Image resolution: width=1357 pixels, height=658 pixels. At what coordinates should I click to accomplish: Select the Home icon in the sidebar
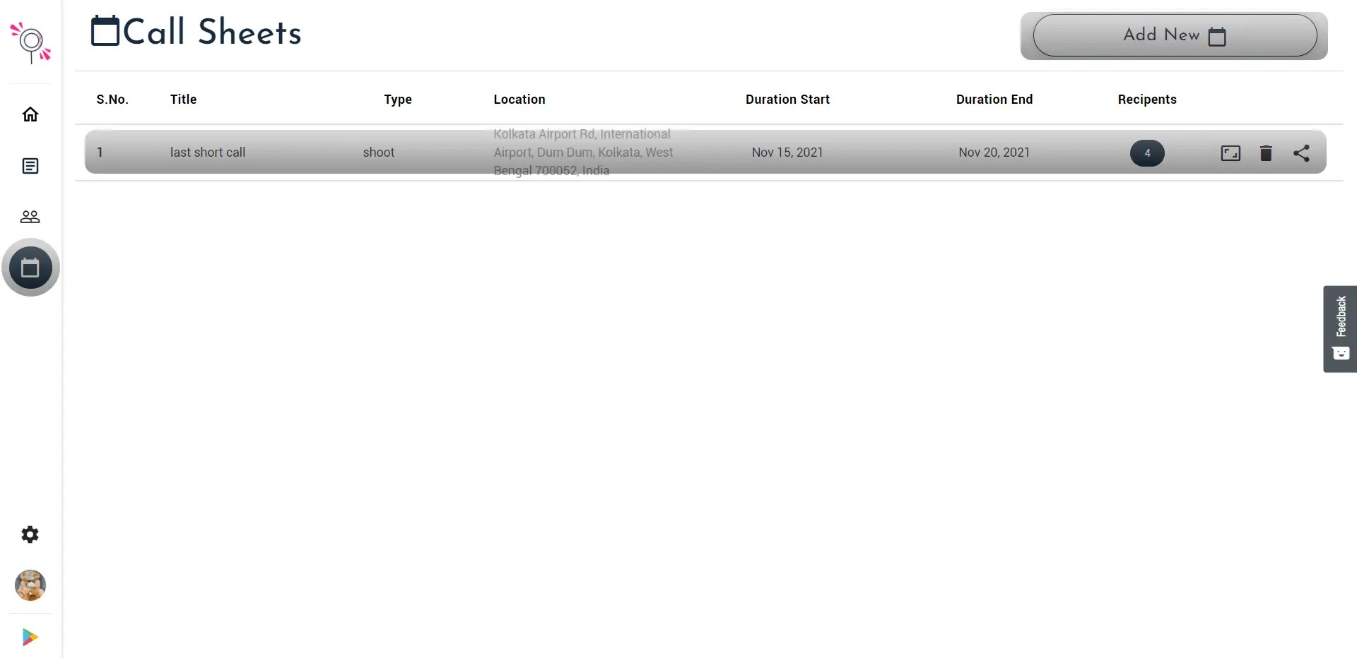click(x=30, y=114)
